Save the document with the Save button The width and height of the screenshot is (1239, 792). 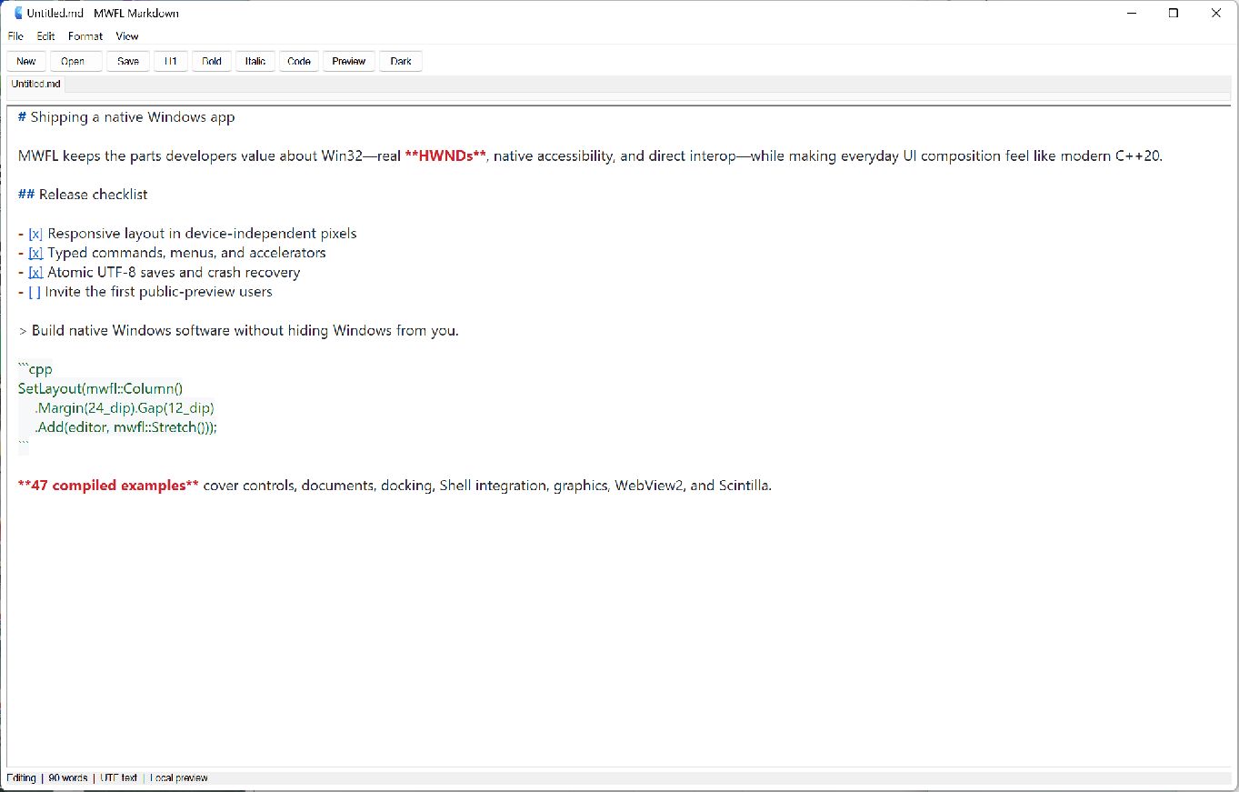pos(128,61)
